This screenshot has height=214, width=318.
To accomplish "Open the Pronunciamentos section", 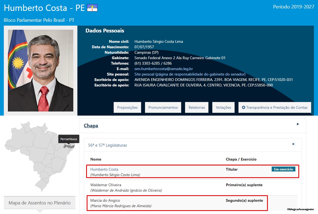I will point(163,107).
